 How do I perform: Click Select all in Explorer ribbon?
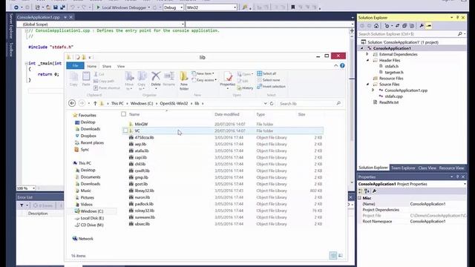coord(266,73)
